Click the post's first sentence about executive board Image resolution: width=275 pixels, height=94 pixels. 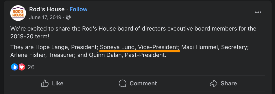click(x=133, y=33)
